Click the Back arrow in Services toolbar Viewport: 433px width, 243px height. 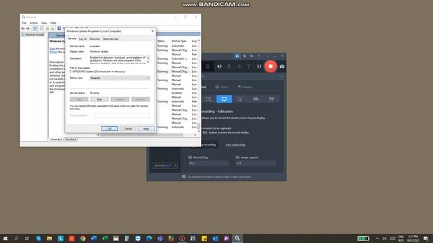[x=23, y=28]
